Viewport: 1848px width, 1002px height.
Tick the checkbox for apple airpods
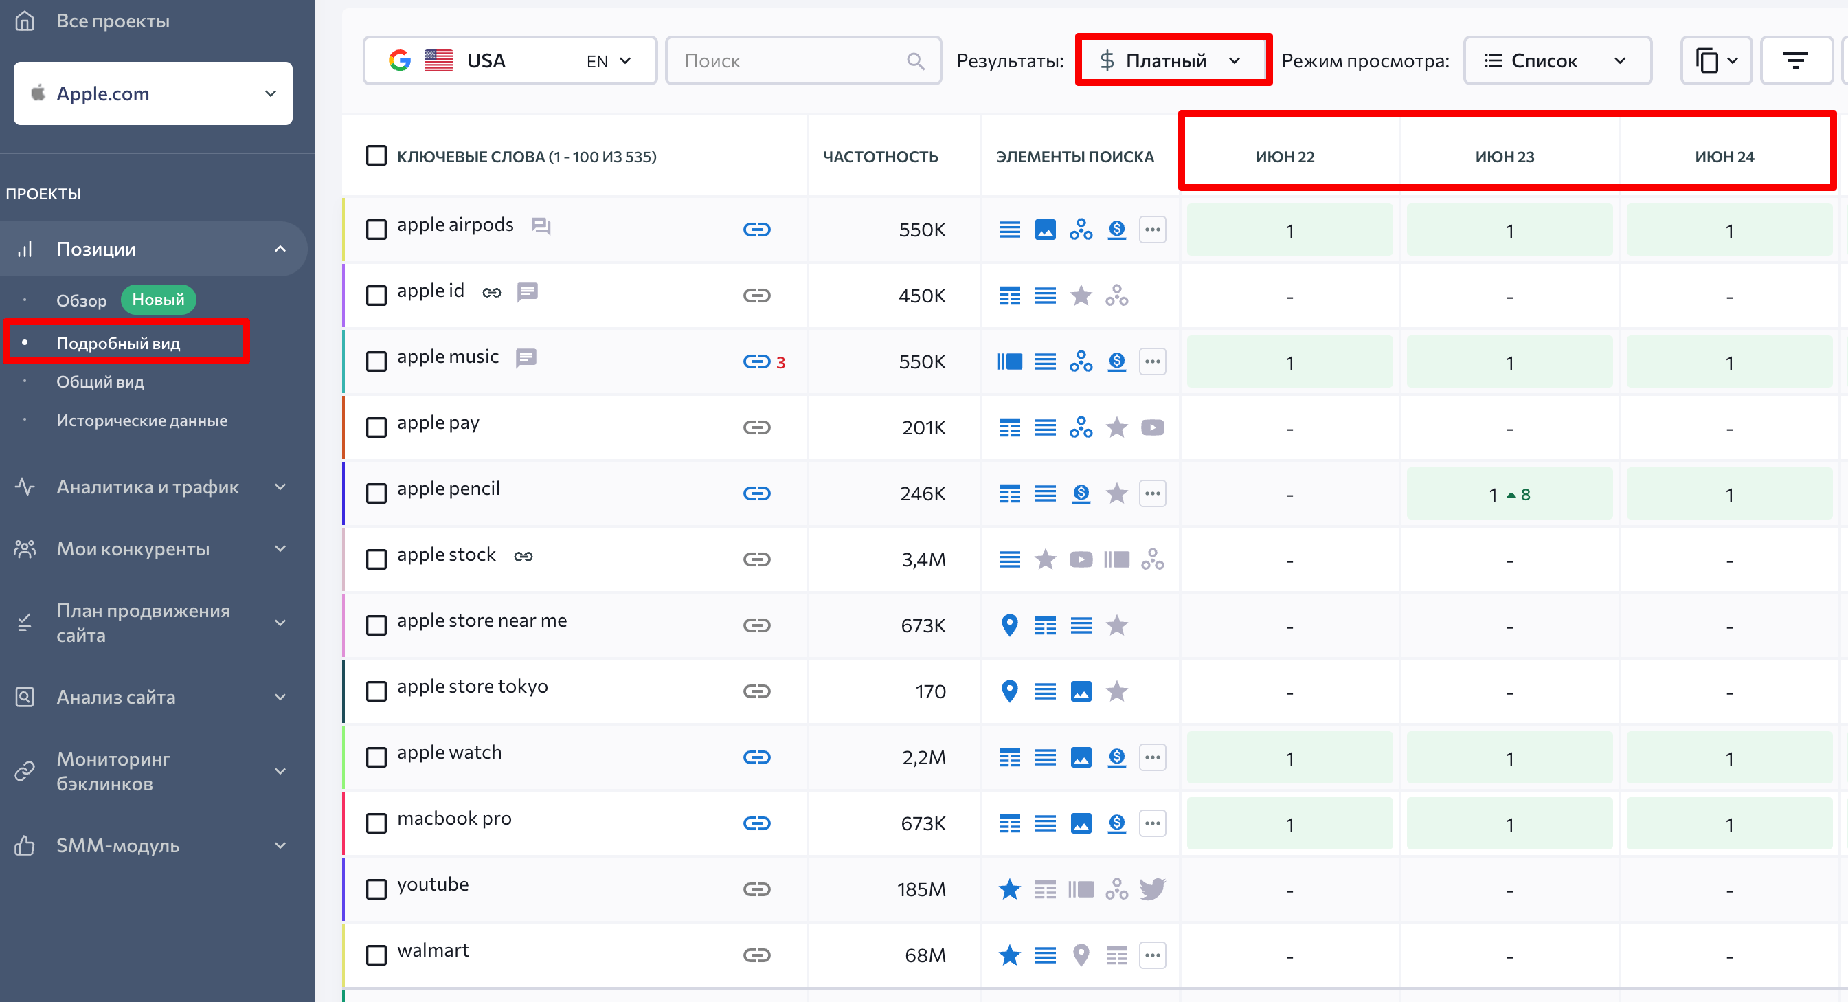(376, 230)
